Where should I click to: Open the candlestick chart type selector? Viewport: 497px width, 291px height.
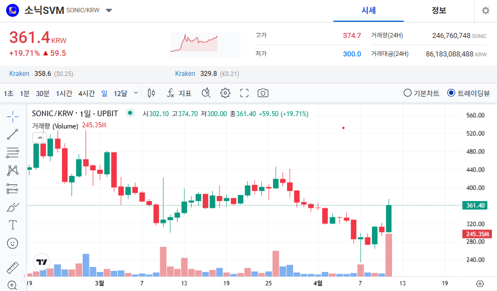(151, 93)
